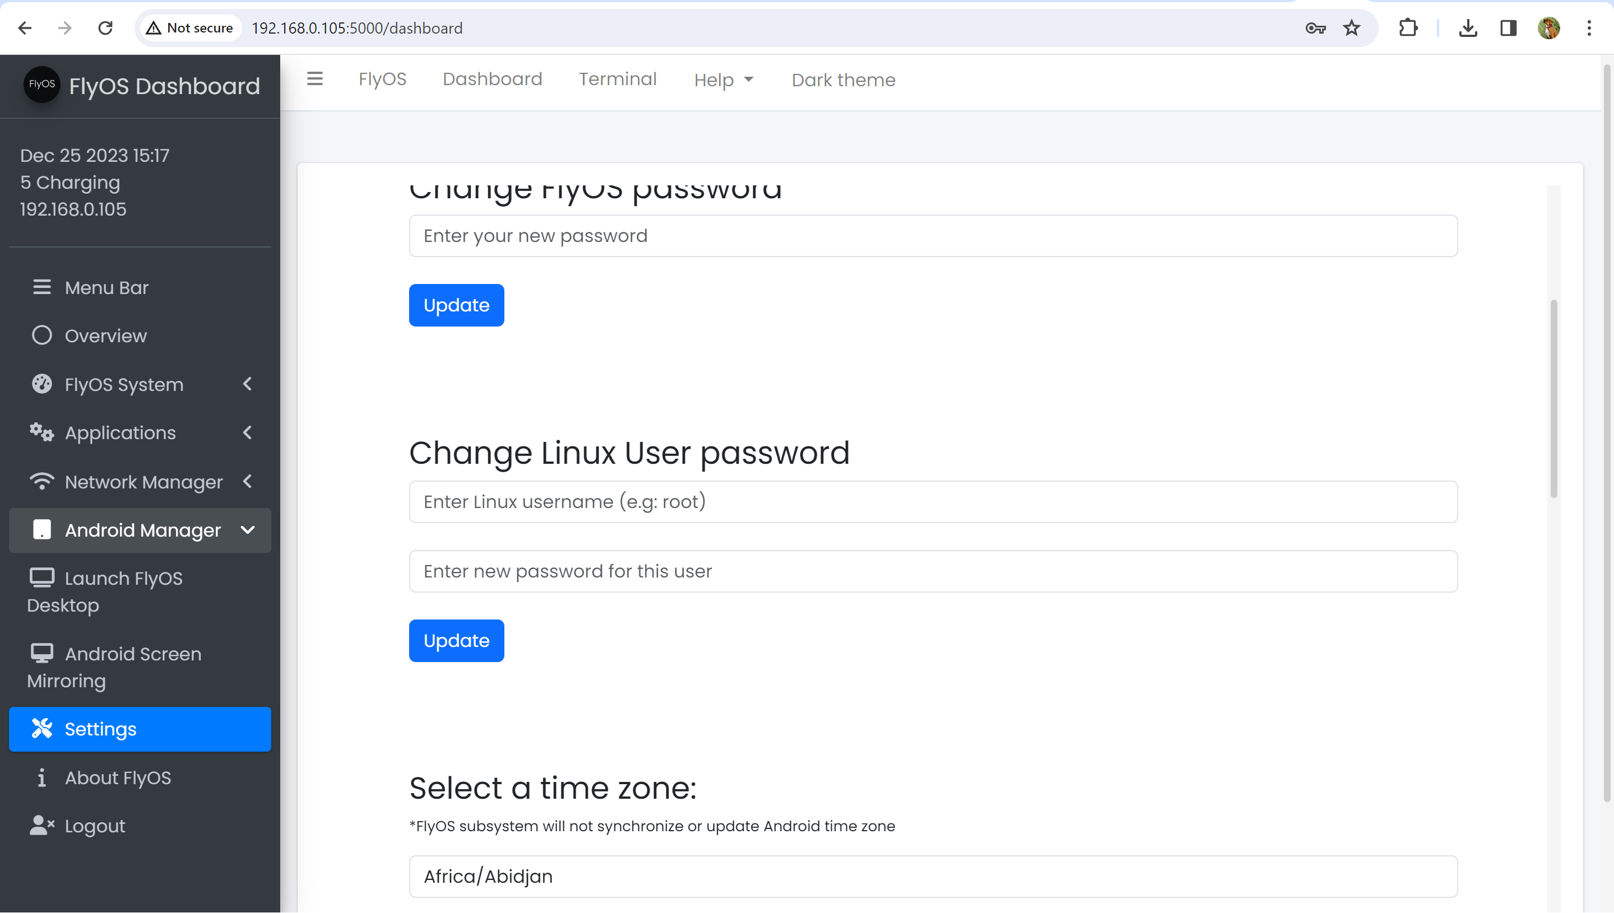Click the Logout user icon
The height and width of the screenshot is (913, 1614).
pyautogui.click(x=41, y=825)
